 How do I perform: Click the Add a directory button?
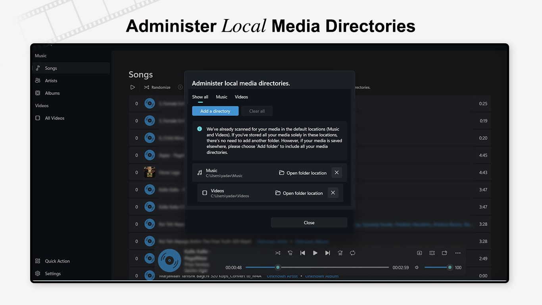pos(215,111)
